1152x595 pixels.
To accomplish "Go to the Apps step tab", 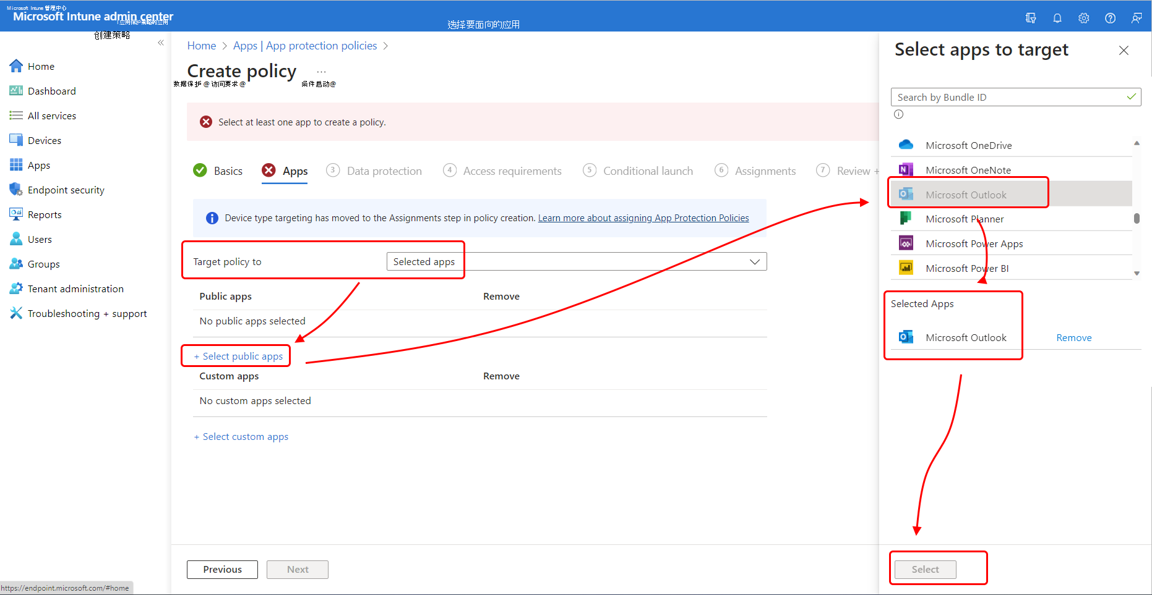I will (x=285, y=171).
